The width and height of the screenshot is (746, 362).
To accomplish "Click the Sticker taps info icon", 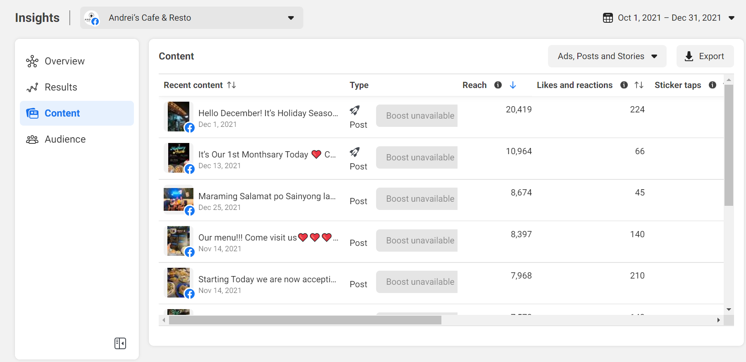I will click(713, 85).
